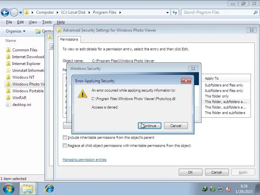The image size is (260, 195).
Task: Tick Replace all child object permissions checkbox
Action: point(65,145)
